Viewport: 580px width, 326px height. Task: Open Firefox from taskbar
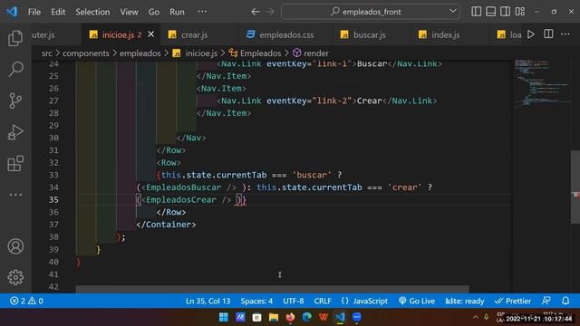tap(290, 317)
